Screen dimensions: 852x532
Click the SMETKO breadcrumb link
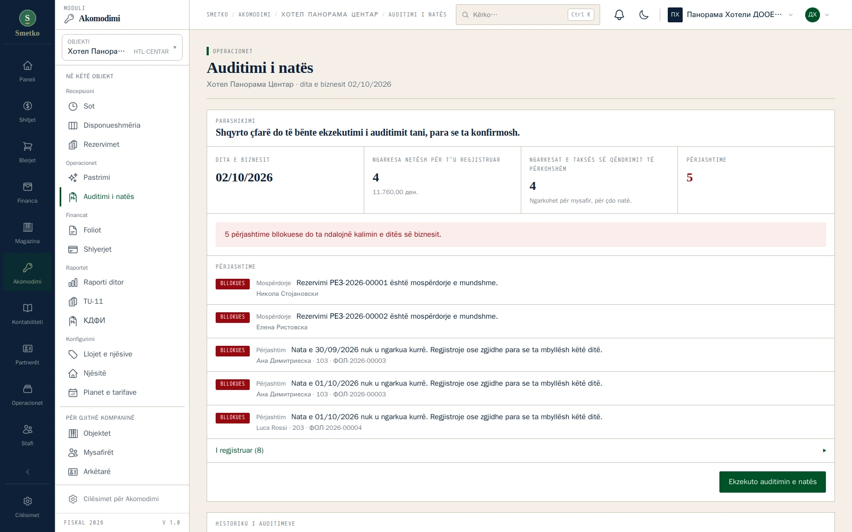click(x=217, y=15)
